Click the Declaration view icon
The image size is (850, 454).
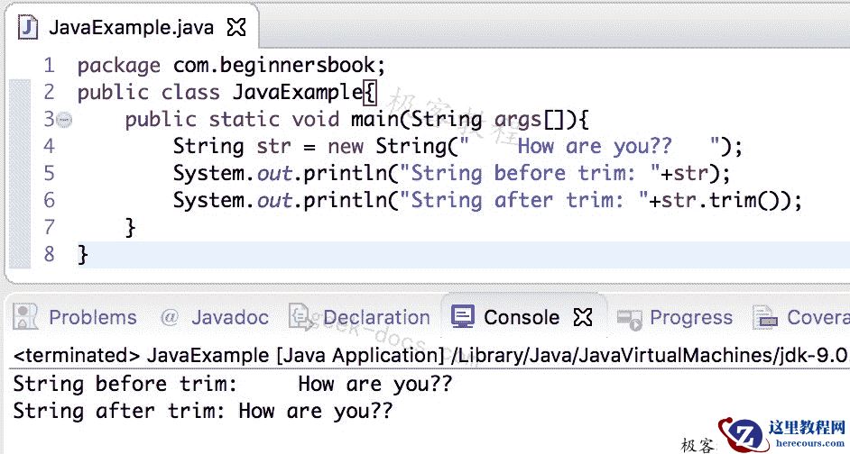(x=301, y=317)
